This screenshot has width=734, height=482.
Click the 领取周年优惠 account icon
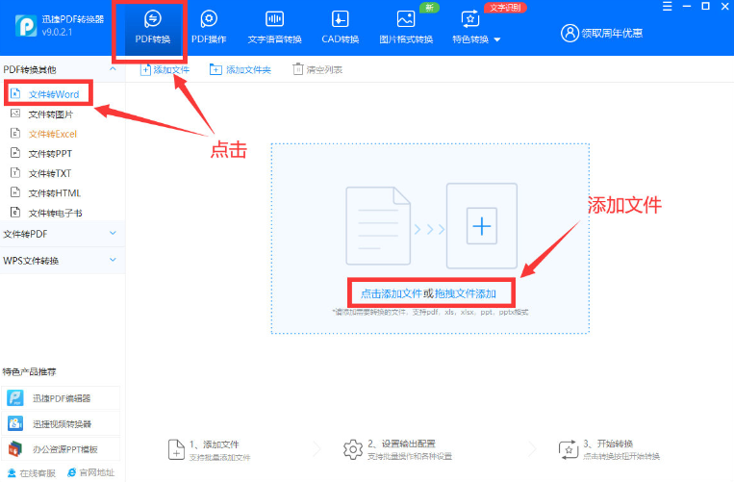569,33
